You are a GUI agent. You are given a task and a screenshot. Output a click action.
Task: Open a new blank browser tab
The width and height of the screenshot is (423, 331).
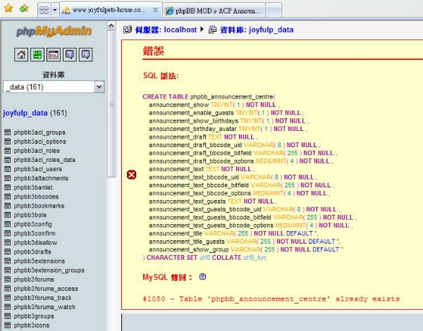[x=274, y=11]
